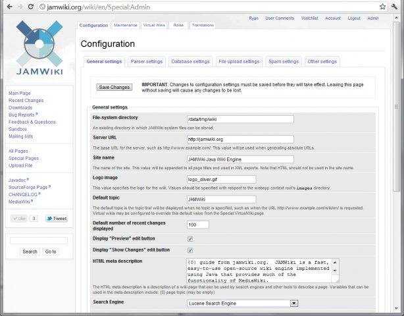
Task: Click the browser forward arrow
Action: (20, 7)
